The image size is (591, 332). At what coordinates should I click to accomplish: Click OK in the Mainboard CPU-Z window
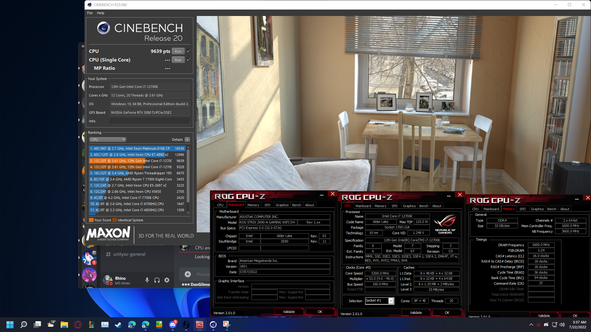(320, 312)
